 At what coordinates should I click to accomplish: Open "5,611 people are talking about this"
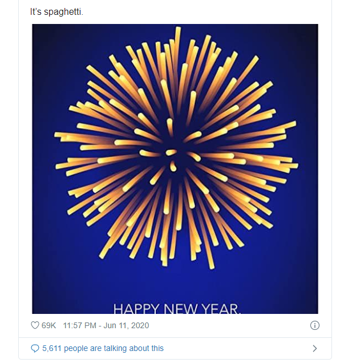(x=102, y=348)
